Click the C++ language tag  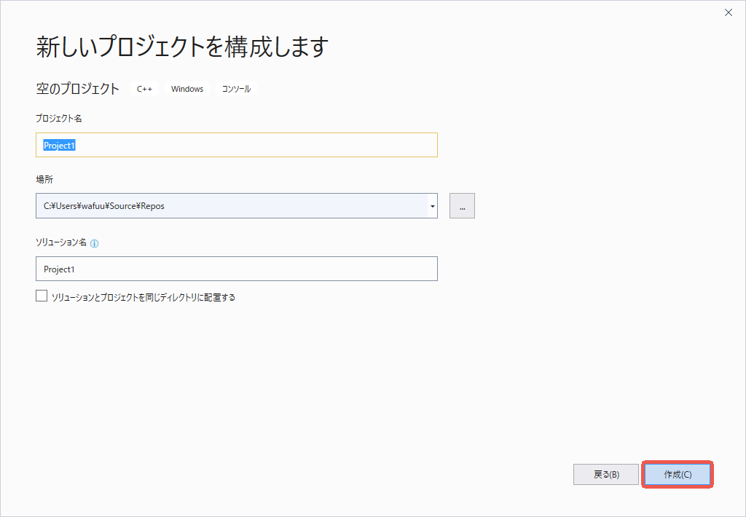tap(144, 89)
